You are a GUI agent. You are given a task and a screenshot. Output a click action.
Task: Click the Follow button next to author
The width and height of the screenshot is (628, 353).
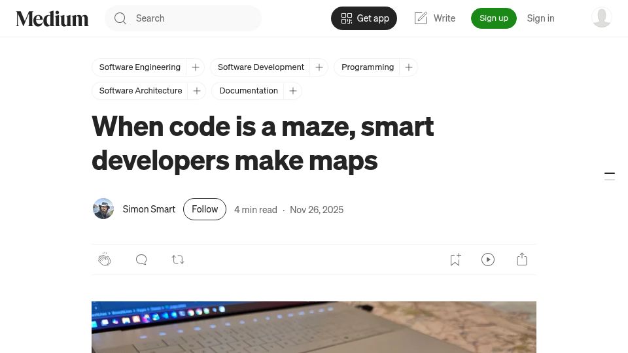pos(205,209)
